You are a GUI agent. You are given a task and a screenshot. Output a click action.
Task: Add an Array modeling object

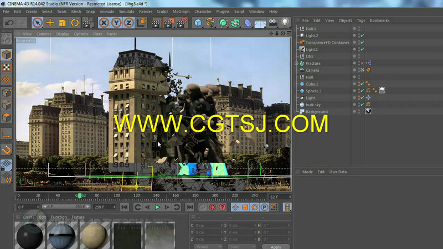point(235,23)
